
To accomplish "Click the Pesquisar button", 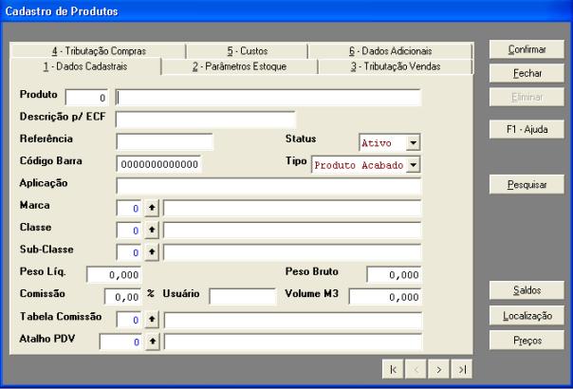I will tap(527, 185).
